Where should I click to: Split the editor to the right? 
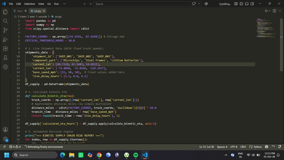pyautogui.click(x=274, y=11)
